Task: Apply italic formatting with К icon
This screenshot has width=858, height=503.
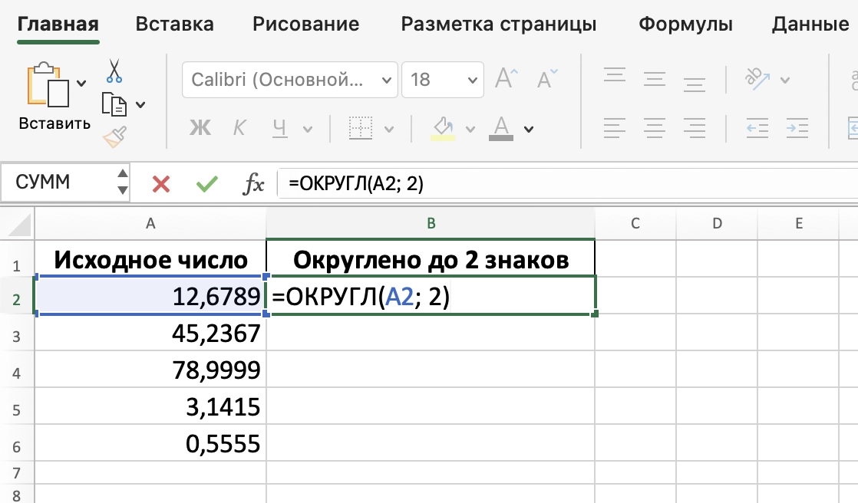Action: click(238, 127)
